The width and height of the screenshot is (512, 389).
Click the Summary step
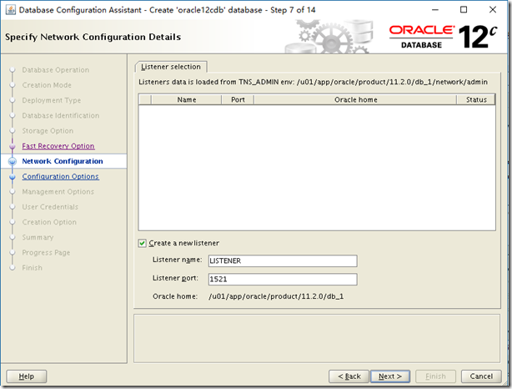(38, 237)
